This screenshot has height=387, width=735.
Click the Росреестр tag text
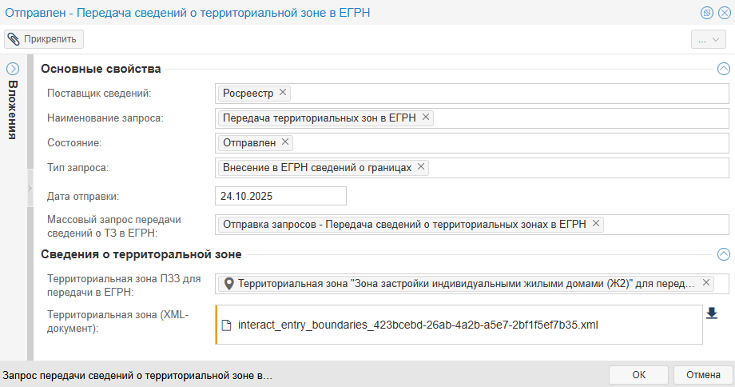click(x=248, y=94)
